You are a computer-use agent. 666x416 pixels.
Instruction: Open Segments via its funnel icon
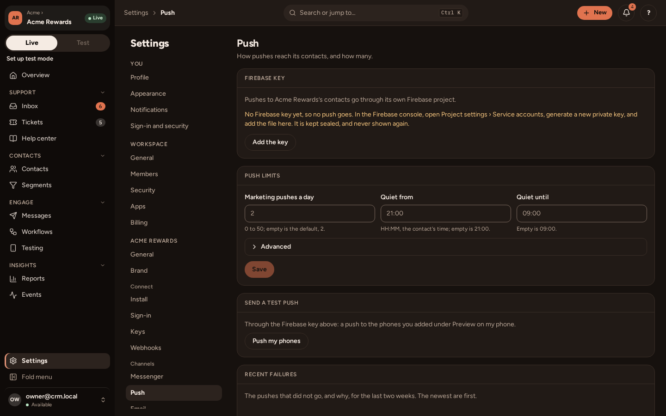click(13, 185)
